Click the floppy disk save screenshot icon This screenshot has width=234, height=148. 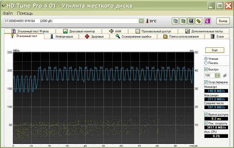click(191, 21)
